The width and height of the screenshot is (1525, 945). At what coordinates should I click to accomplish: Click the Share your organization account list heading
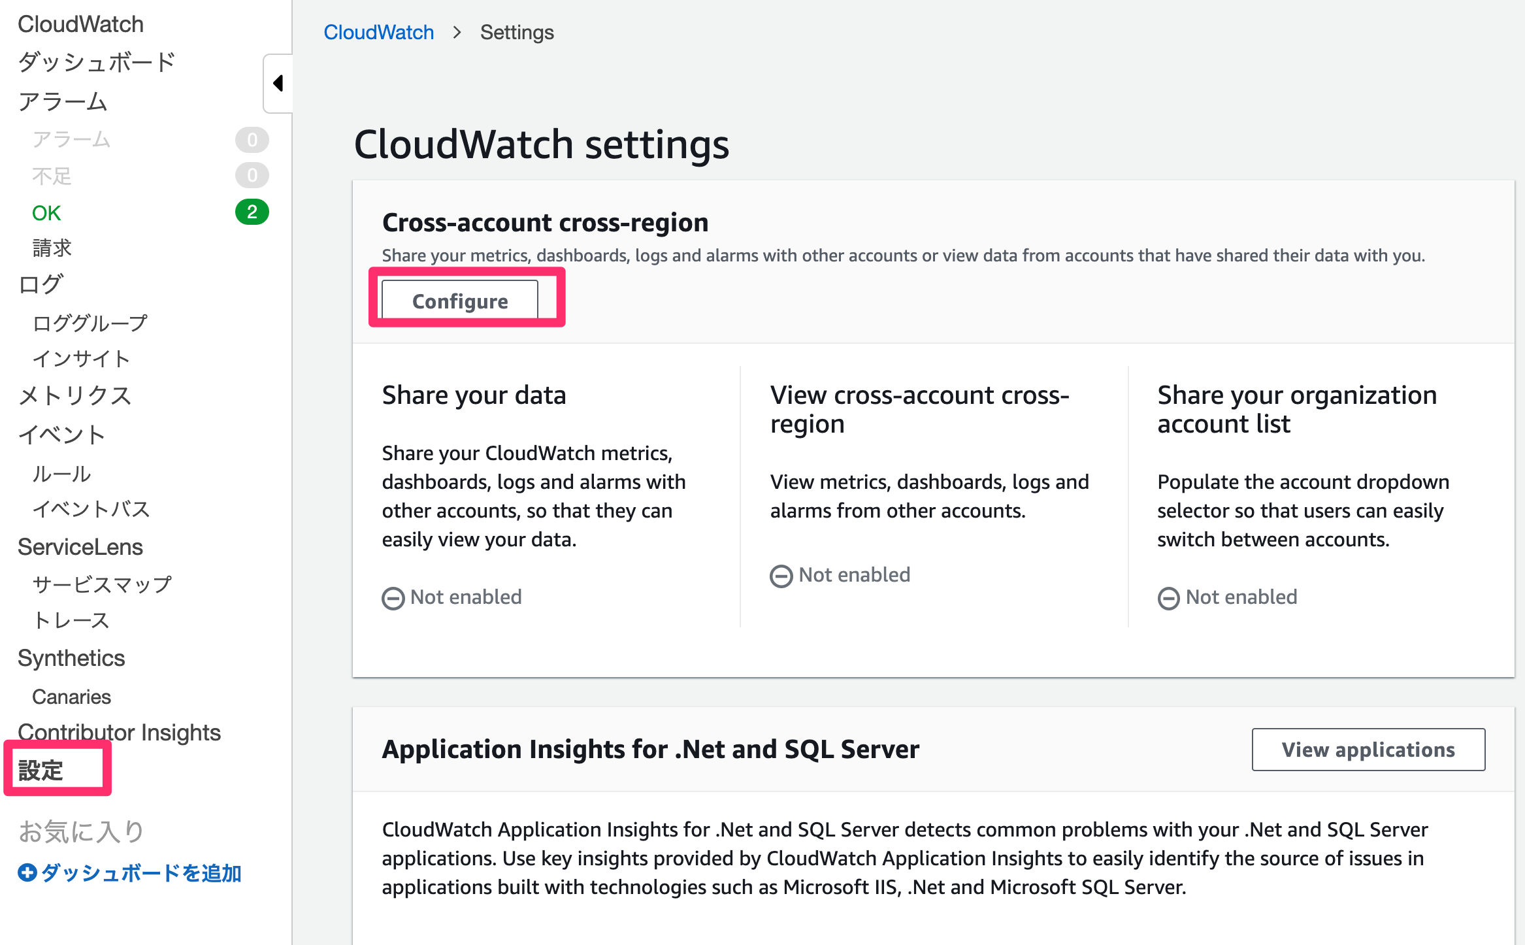pyautogui.click(x=1297, y=410)
